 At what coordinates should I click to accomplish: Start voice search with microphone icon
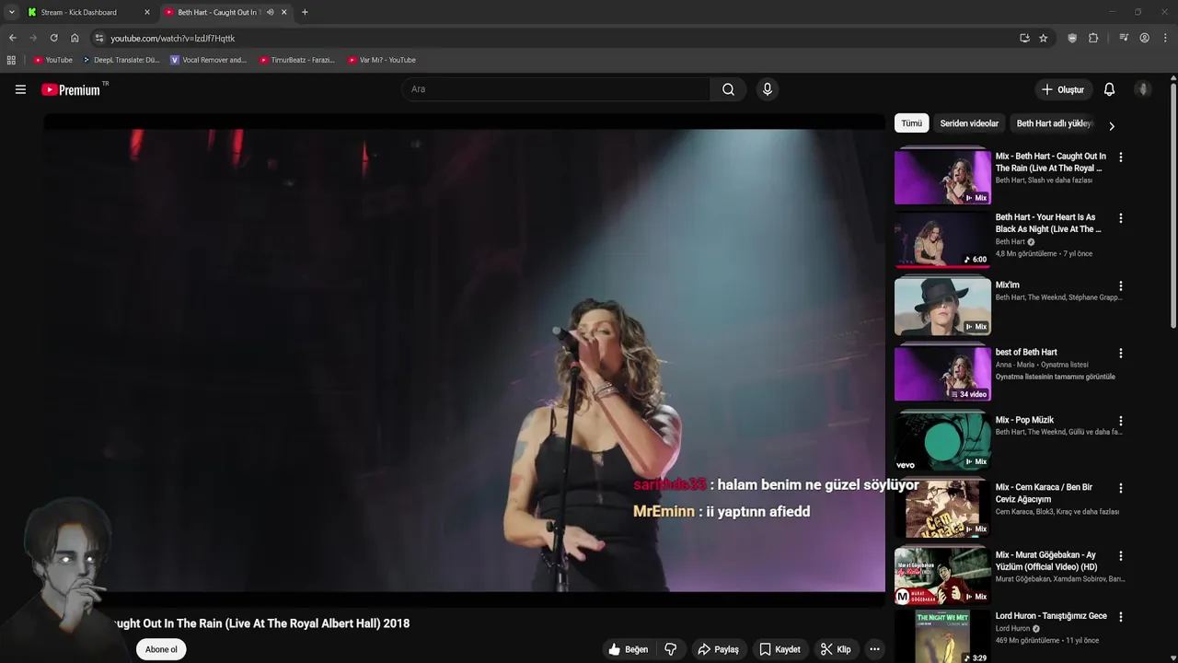click(768, 89)
